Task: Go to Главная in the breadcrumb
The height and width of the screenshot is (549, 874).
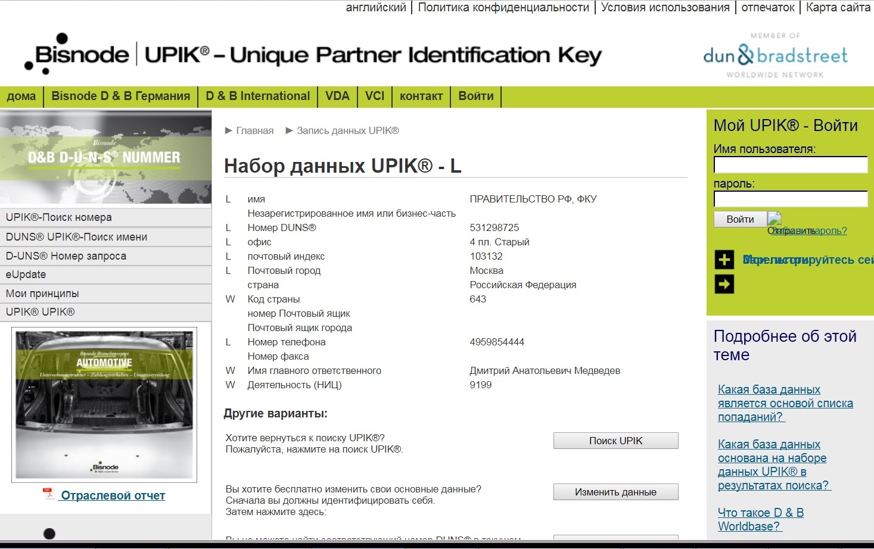Action: pos(254,130)
